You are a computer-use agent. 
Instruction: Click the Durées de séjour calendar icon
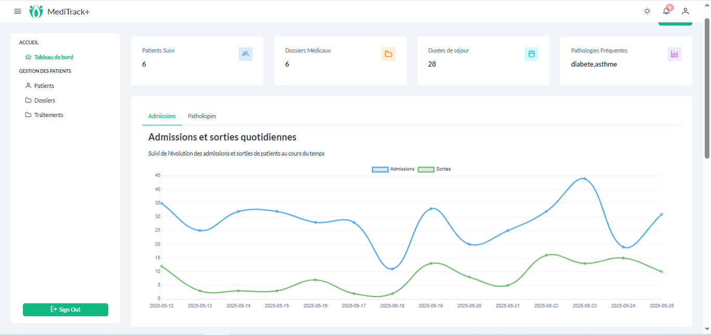coord(531,54)
